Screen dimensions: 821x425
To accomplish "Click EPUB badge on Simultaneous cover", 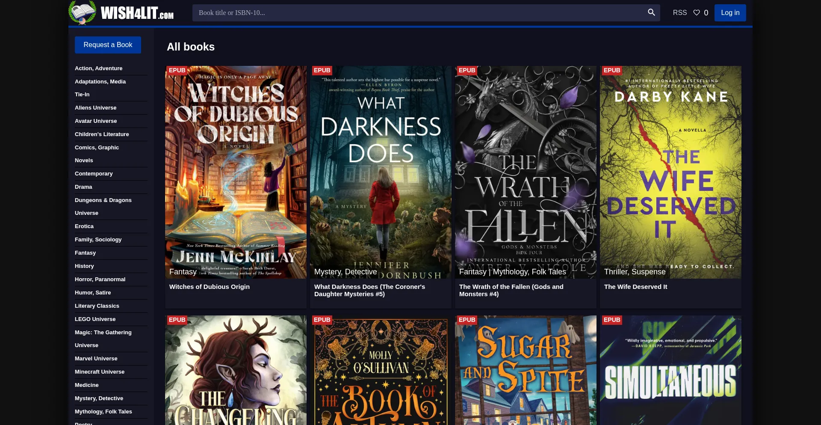I will pyautogui.click(x=611, y=320).
